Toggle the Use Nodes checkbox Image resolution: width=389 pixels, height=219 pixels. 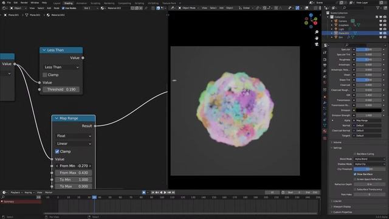pyautogui.click(x=63, y=8)
